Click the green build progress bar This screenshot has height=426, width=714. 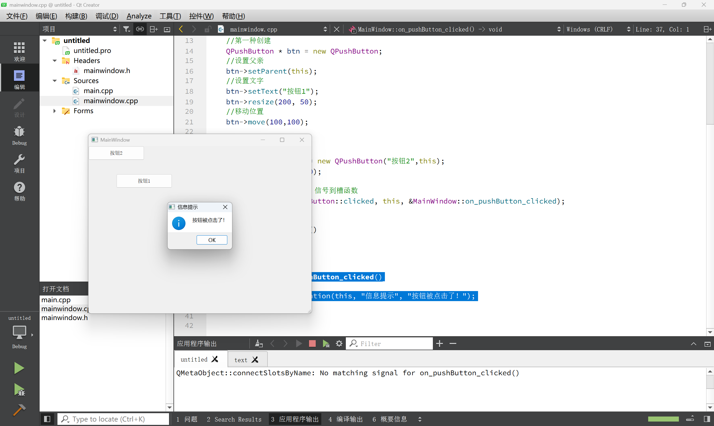click(663, 419)
